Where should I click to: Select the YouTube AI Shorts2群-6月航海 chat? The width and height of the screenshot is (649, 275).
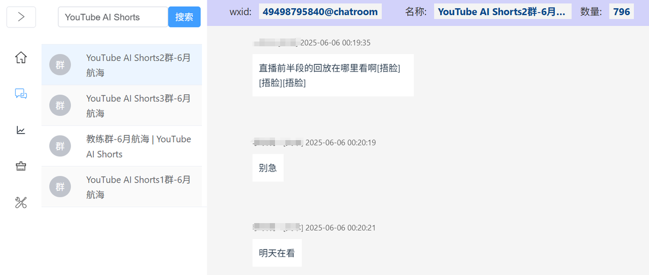122,65
